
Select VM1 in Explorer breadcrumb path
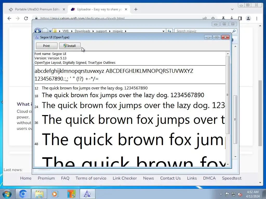(66, 31)
